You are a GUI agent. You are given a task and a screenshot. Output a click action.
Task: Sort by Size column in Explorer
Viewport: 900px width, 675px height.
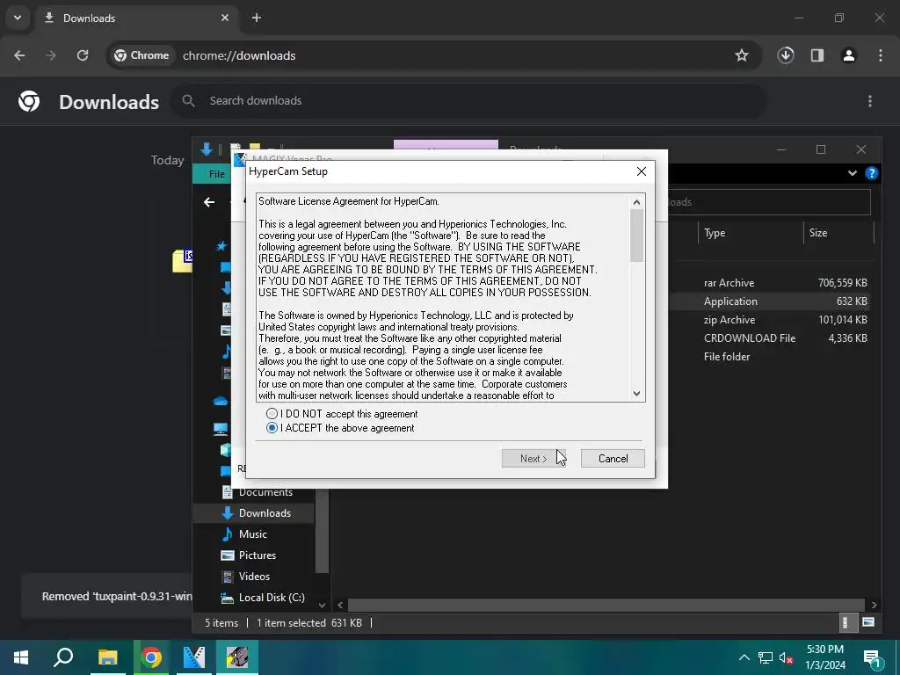tap(838, 233)
